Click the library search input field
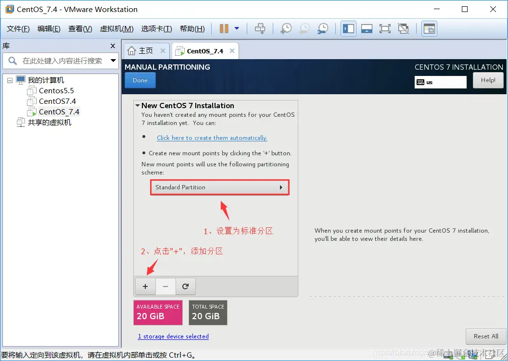 click(x=62, y=61)
